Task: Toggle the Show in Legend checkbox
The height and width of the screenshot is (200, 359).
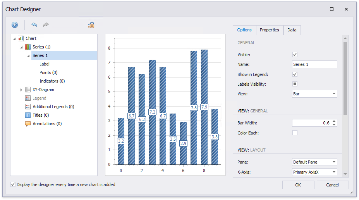Action: 295,74
